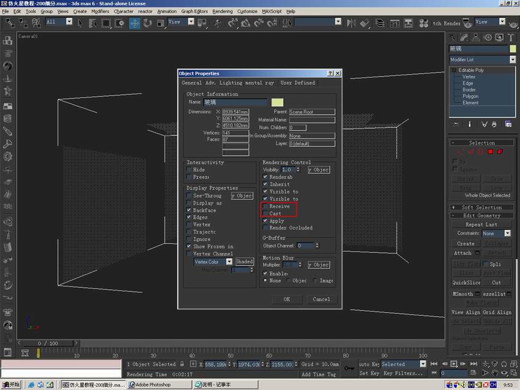Click the selection lock toggle icon
The width and height of the screenshot is (520, 390).
[182, 364]
